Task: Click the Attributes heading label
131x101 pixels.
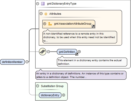Action: [55, 14]
